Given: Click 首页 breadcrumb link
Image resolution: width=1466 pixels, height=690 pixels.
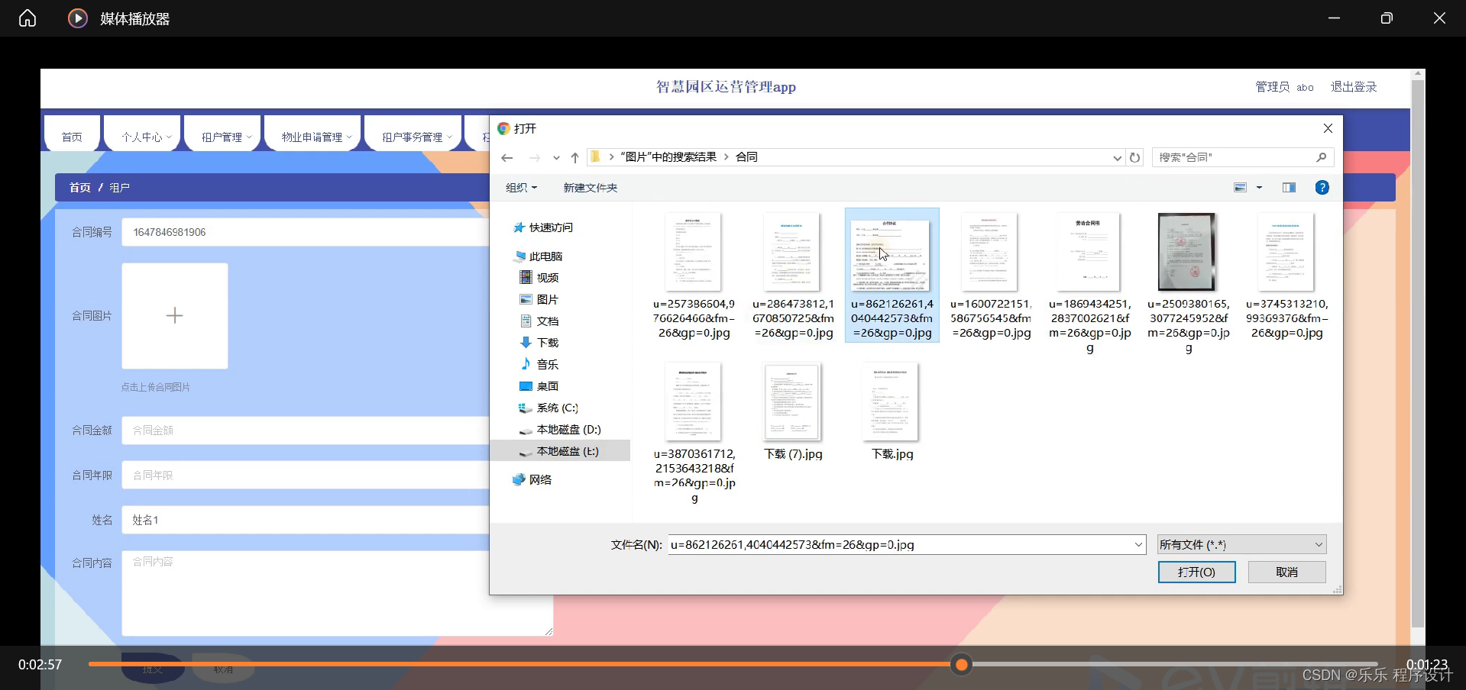Looking at the screenshot, I should click(x=80, y=188).
